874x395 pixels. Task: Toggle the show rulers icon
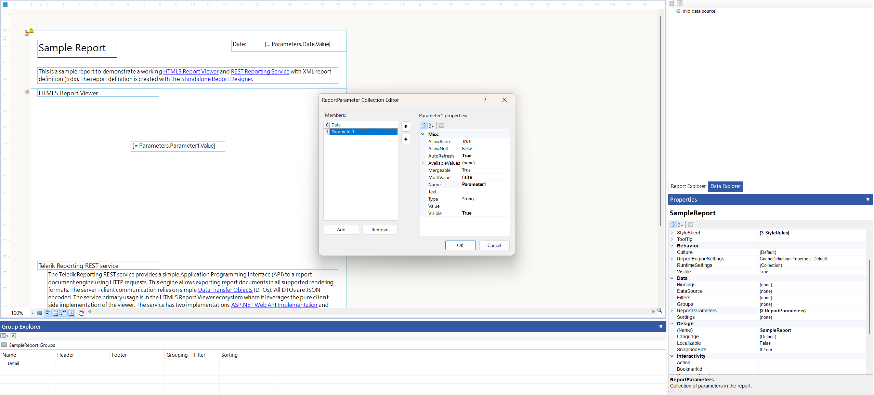[63, 313]
